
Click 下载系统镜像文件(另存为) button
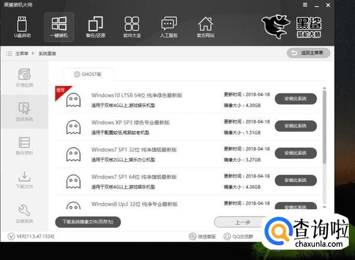point(88,221)
